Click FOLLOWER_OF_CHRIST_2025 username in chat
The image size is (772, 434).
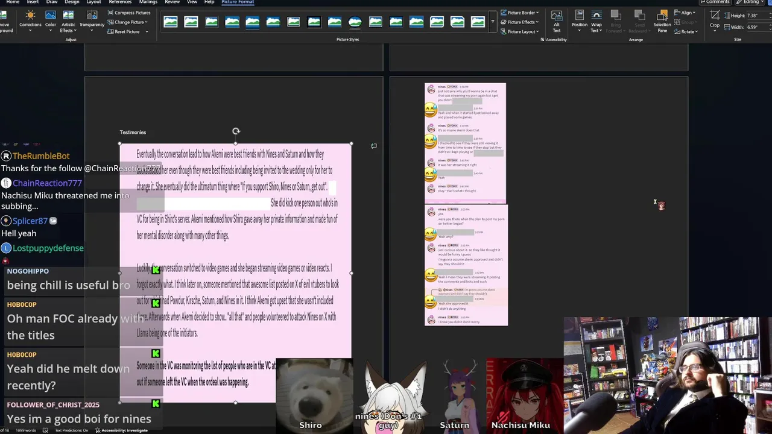point(53,404)
